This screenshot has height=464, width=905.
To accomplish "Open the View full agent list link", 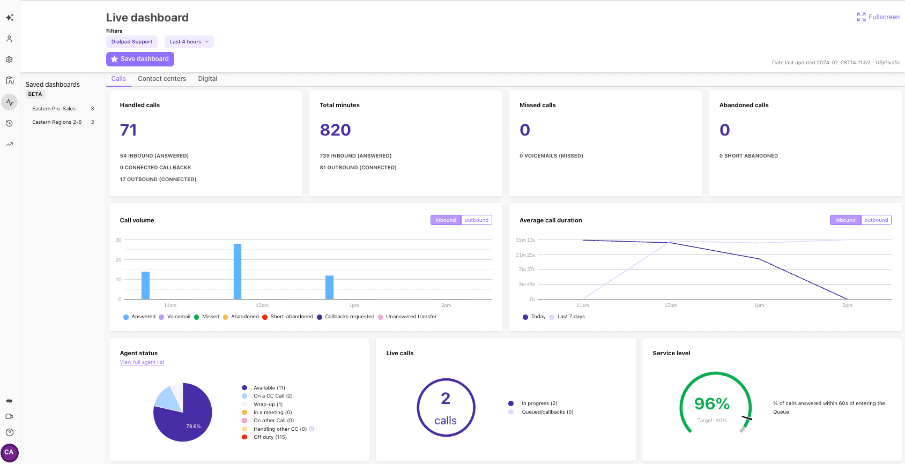I will 142,362.
